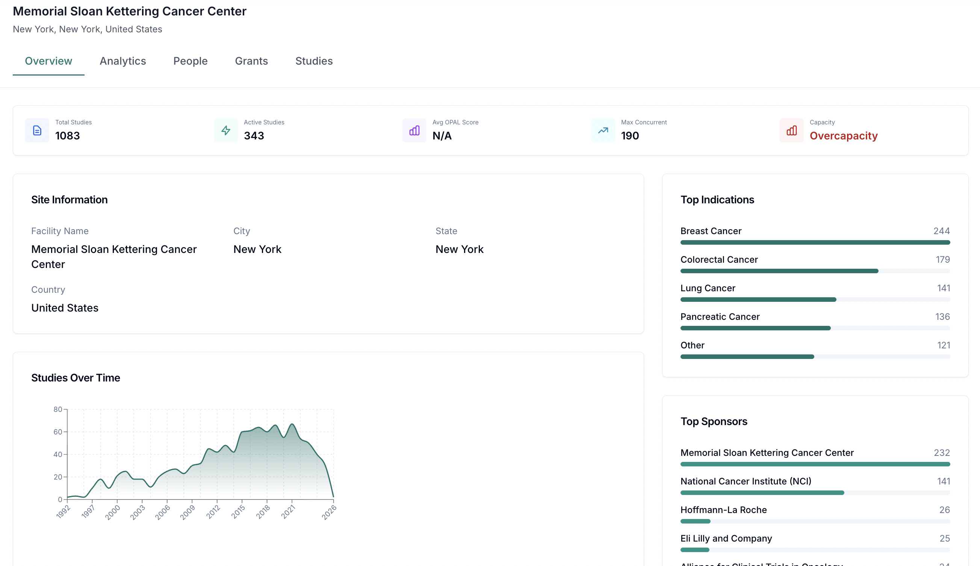Click the National Cancer Institute sponsor bar
The height and width of the screenshot is (566, 980).
815,493
